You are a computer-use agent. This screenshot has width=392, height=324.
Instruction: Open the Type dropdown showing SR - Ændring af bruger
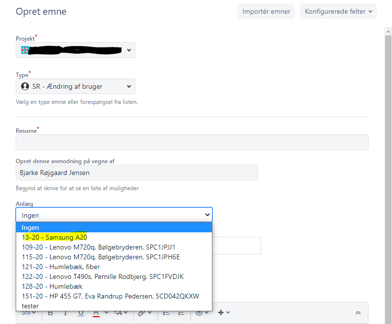coord(76,86)
